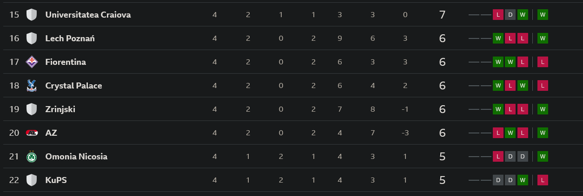Click the Crystal Palace club crest
Screen dimensions: 583x196
(x=32, y=86)
